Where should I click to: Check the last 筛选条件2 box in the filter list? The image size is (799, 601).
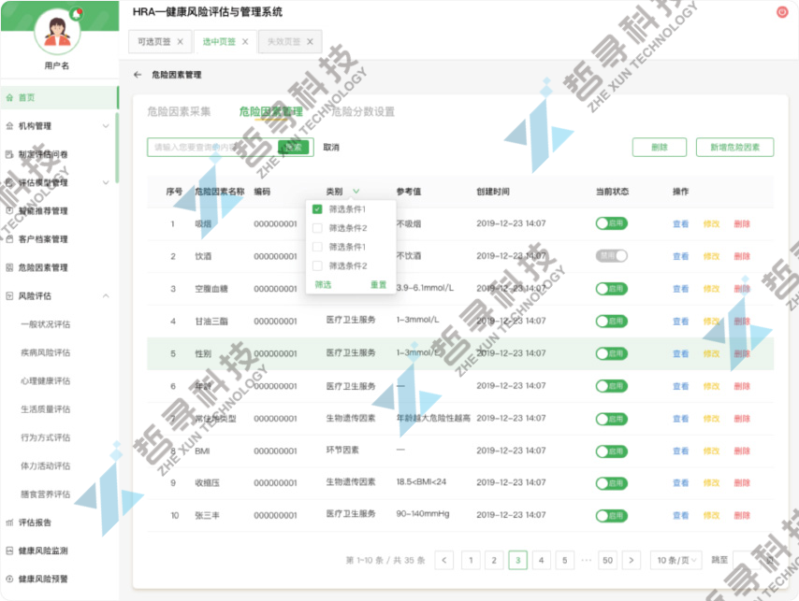tap(317, 265)
